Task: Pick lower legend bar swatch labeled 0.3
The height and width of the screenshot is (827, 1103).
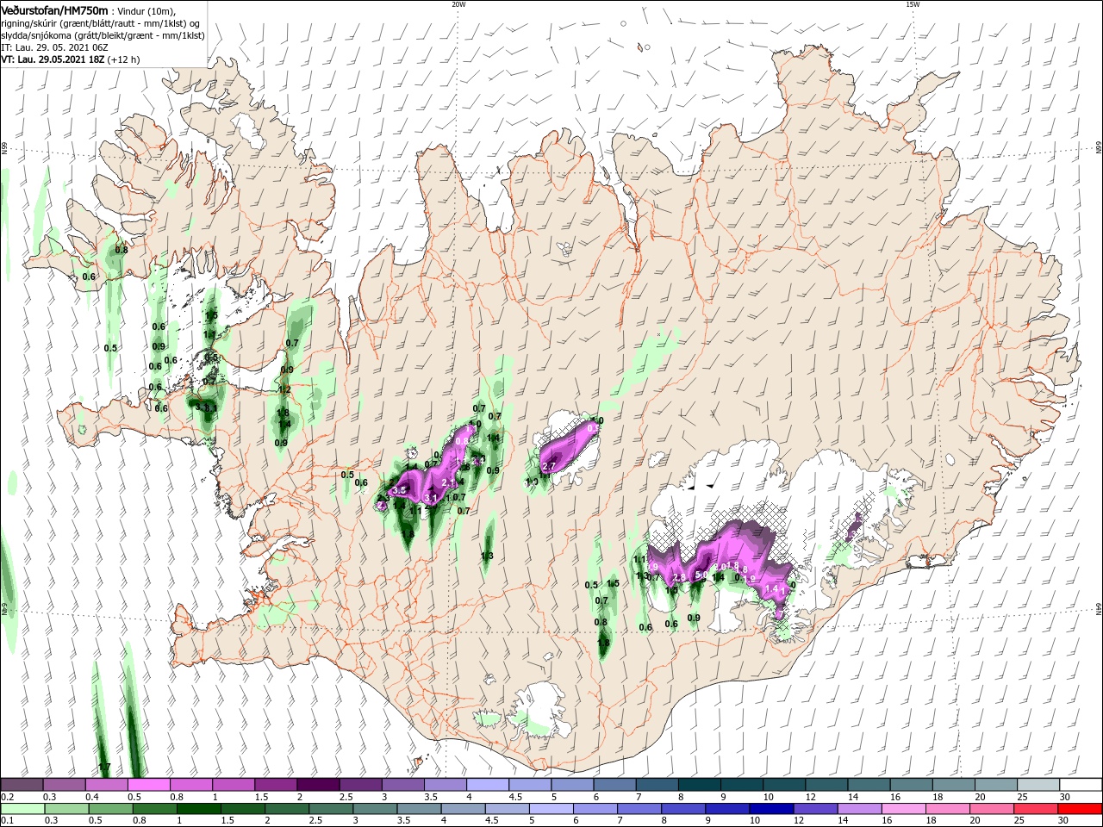Action: (67, 809)
